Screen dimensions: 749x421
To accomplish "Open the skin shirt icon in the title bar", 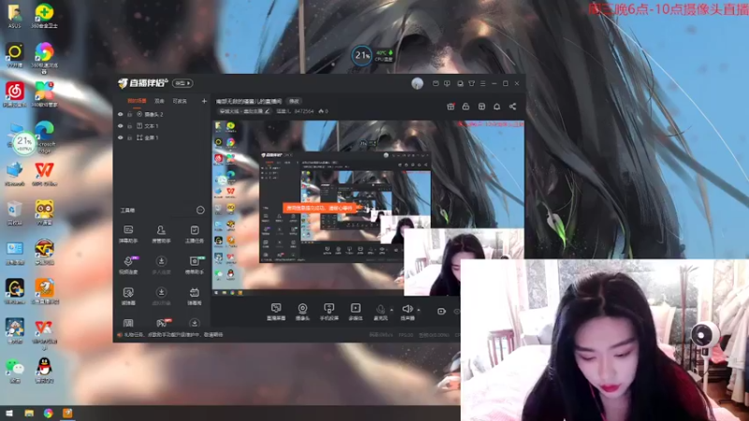I will tap(472, 83).
